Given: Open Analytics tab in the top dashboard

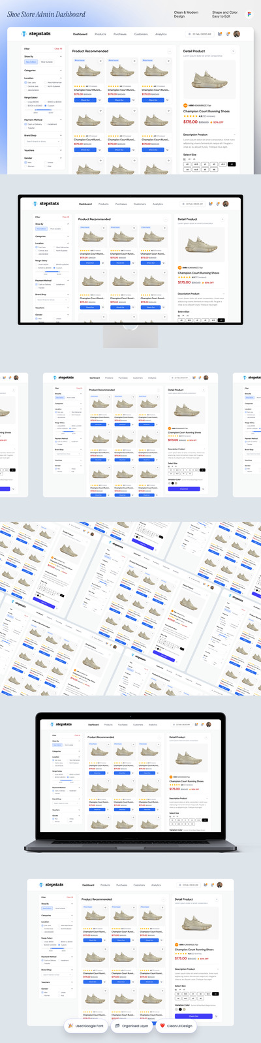Looking at the screenshot, I should point(161,34).
